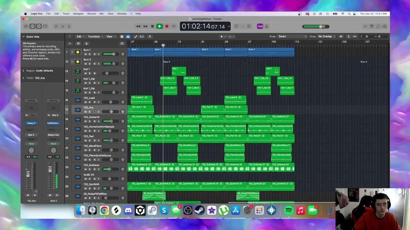Mute the Sum 1 track
This screenshot has width=410, height=230.
point(86,54)
